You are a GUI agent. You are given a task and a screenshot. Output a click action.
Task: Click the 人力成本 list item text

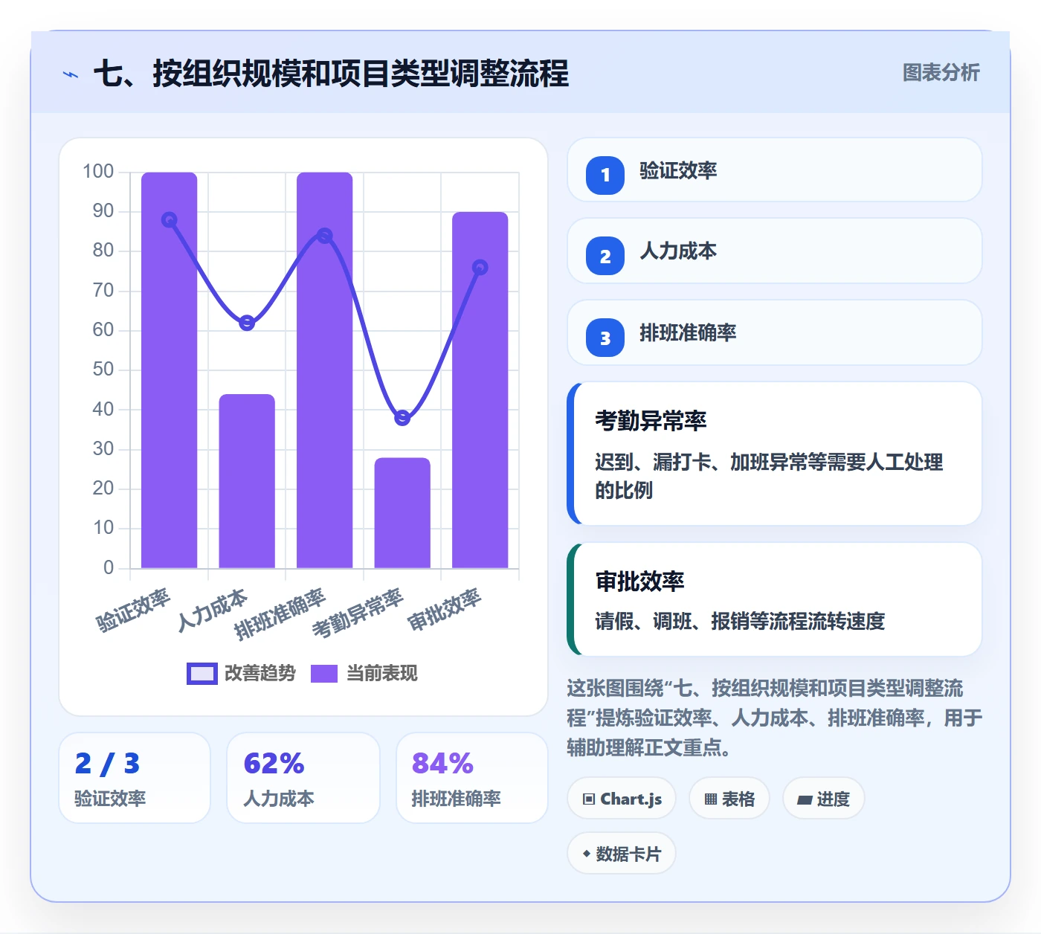(x=678, y=251)
